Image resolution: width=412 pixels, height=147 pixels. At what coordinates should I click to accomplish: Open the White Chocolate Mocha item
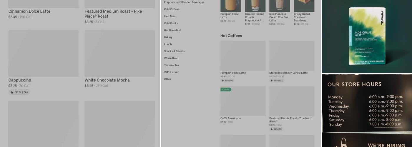[107, 80]
